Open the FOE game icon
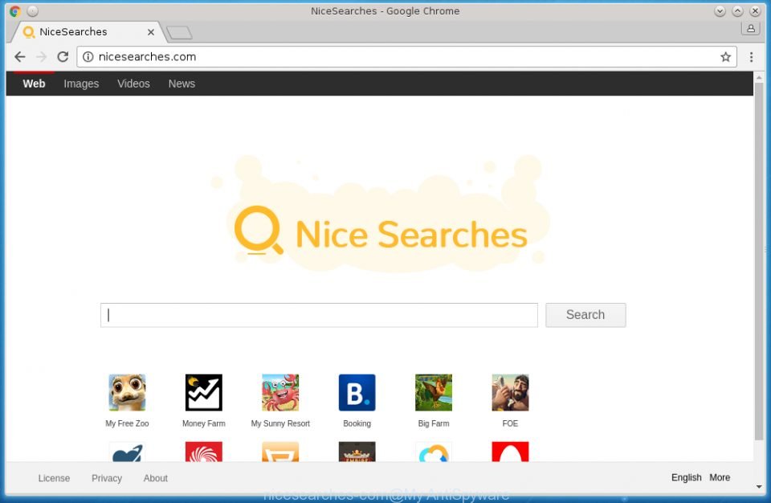 click(511, 392)
